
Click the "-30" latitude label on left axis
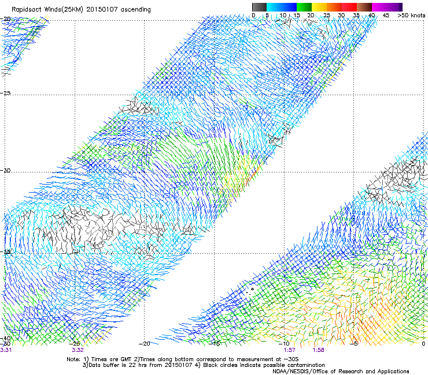coord(5,170)
